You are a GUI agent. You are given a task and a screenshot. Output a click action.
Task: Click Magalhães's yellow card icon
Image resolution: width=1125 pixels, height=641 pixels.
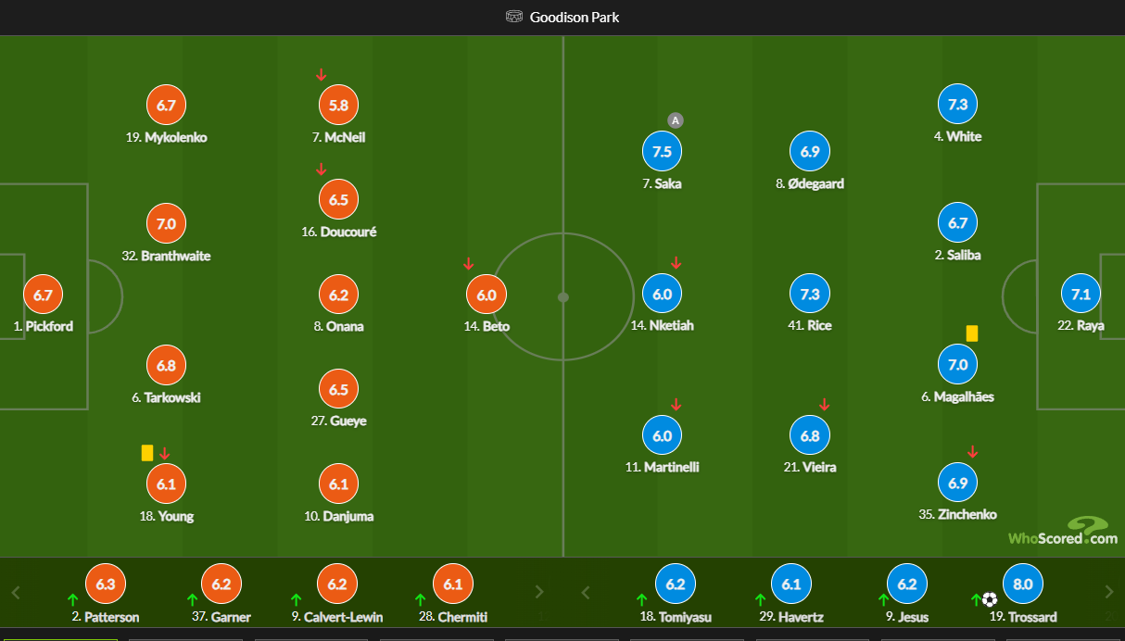coord(972,333)
